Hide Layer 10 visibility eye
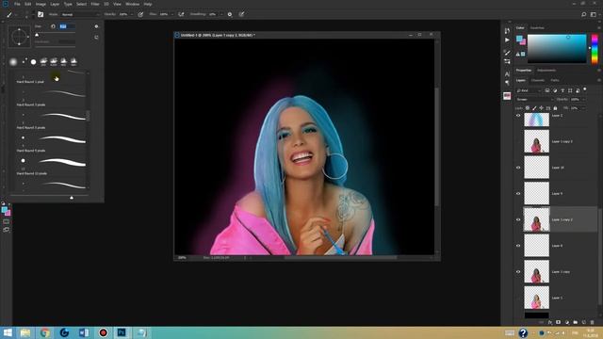603x339 pixels. coord(518,168)
